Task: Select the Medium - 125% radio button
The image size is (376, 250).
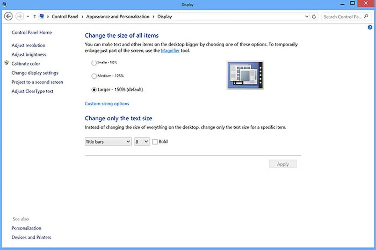Action: pyautogui.click(x=94, y=76)
